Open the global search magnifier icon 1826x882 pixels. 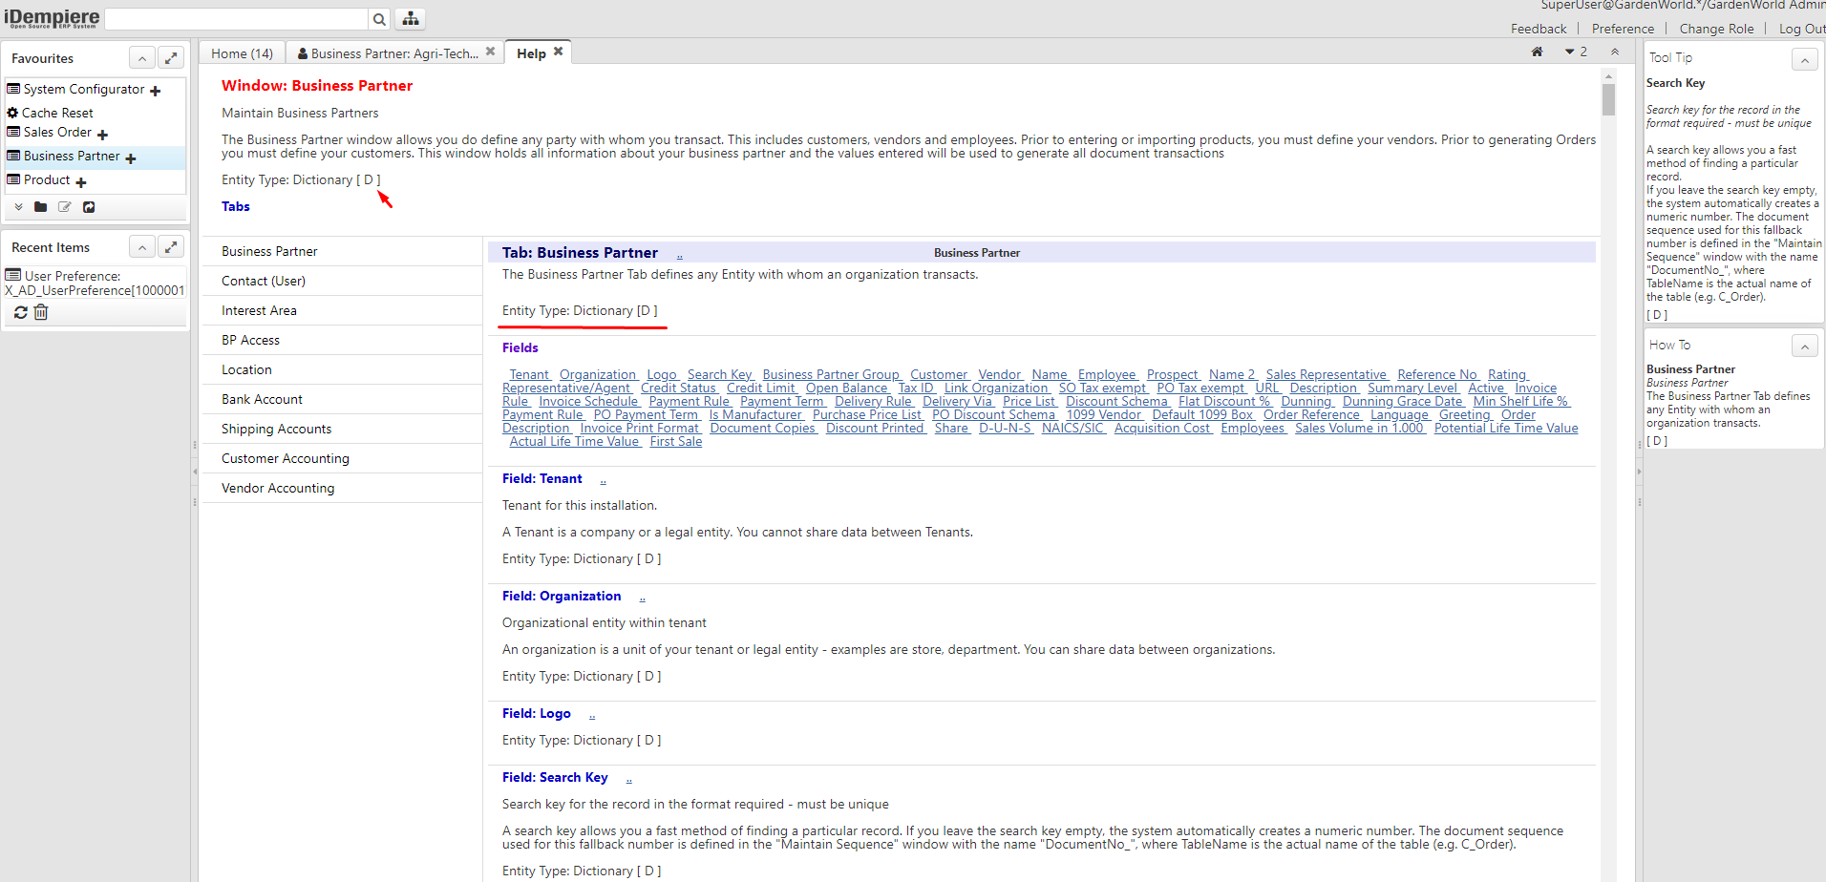(x=379, y=18)
